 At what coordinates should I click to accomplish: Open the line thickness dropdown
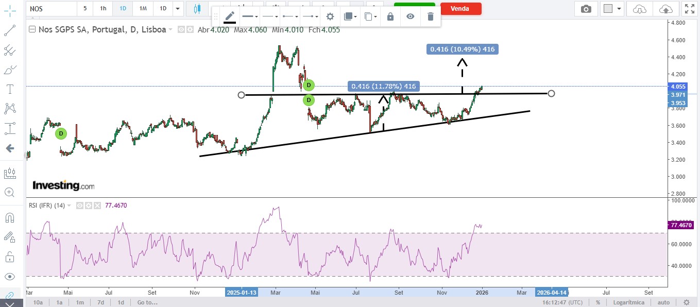250,17
